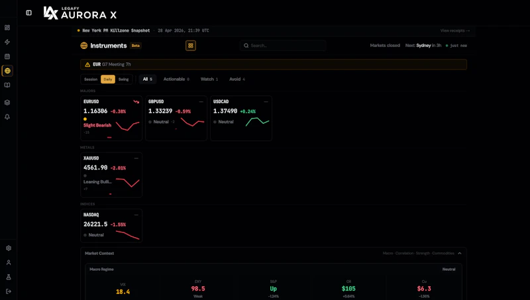530x300 pixels.
Task: Click the VIX value 18.4
Action: pyautogui.click(x=123, y=292)
